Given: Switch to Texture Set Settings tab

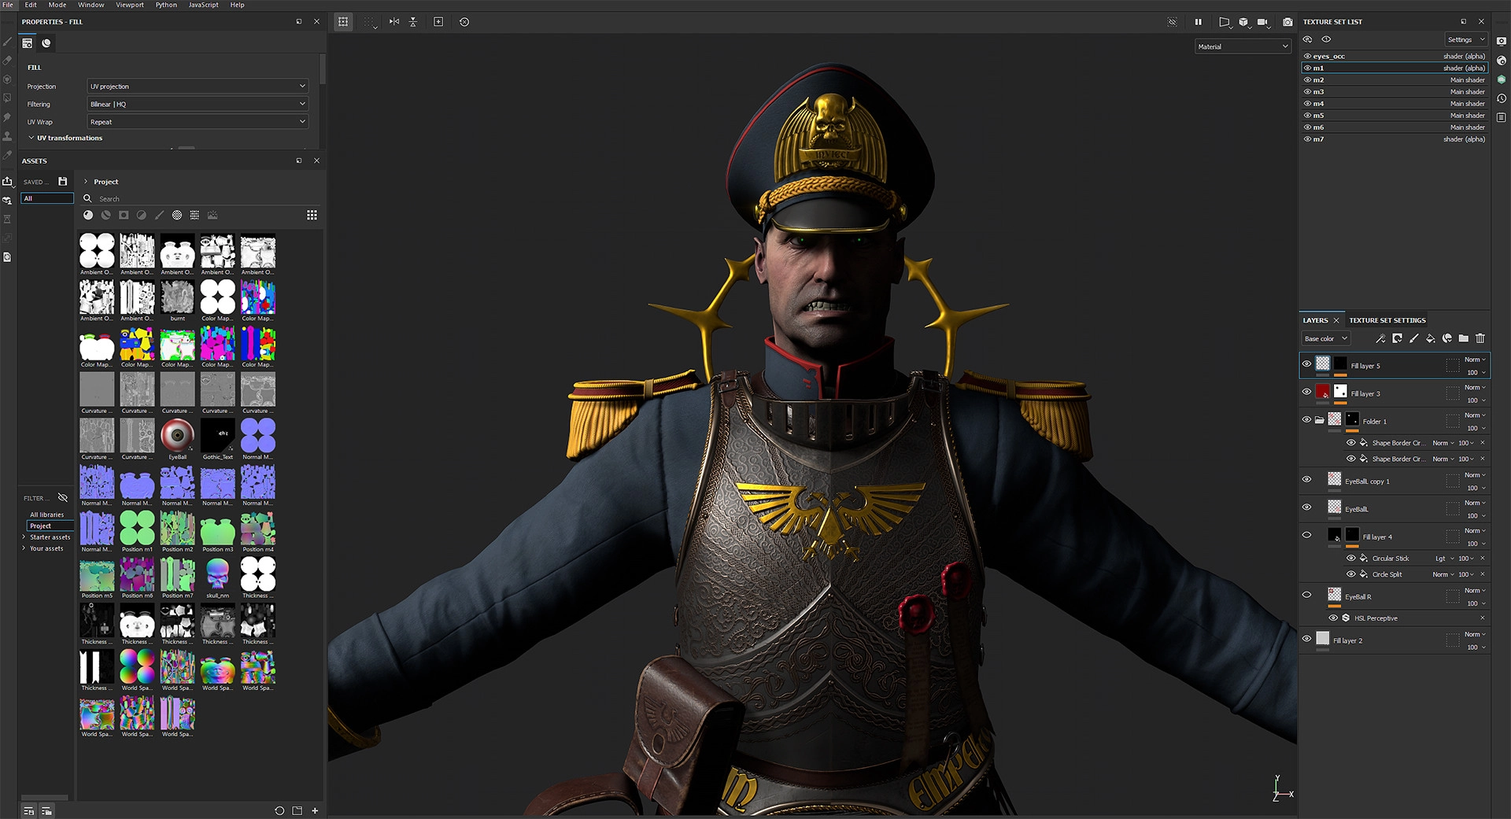Looking at the screenshot, I should click(x=1387, y=321).
